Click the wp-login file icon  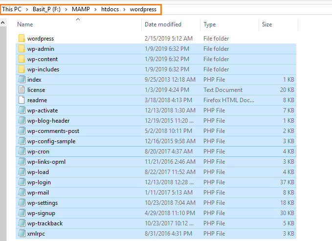(x=22, y=182)
